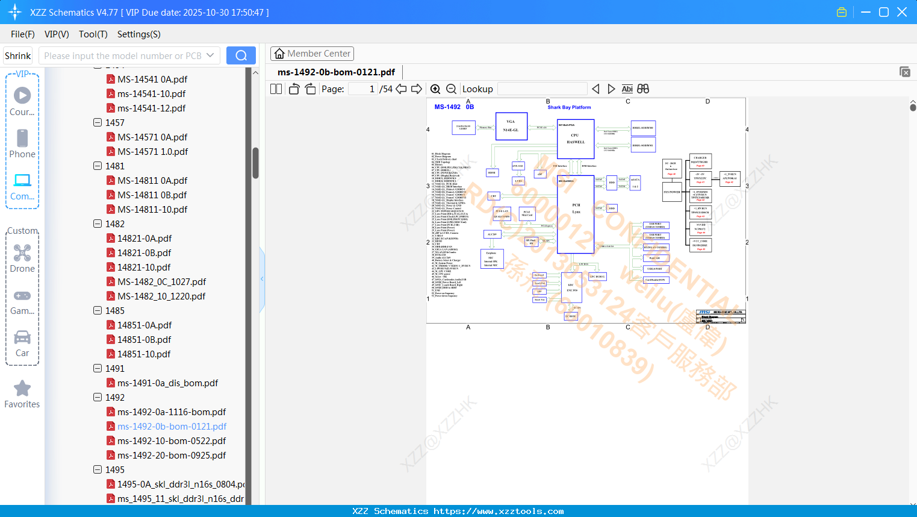Click the toolbox icon in title bar
Viewport: 917px width, 517px height.
842,12
